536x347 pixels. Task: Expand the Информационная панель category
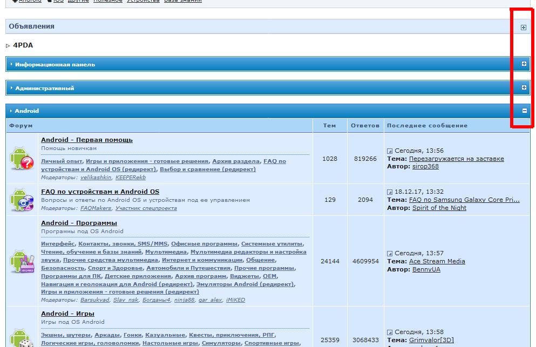524,64
